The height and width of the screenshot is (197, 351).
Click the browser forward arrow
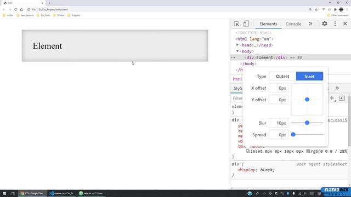pos(10,9)
